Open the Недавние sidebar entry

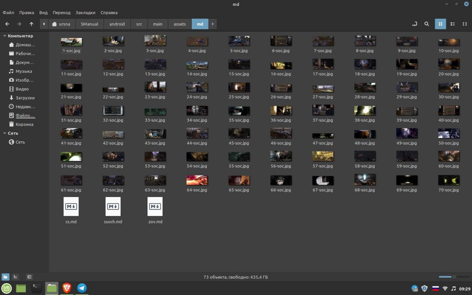tap(22, 107)
